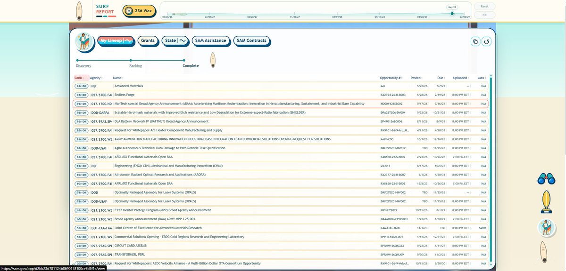The width and height of the screenshot is (566, 271).
Task: Click the May 25 timeline handle
Action: coord(452,13)
